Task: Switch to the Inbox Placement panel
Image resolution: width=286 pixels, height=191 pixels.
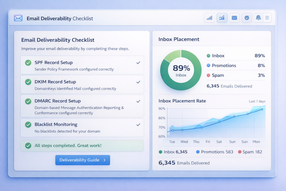Action: (x=179, y=39)
